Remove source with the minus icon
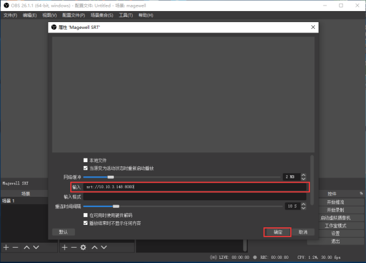The width and height of the screenshot is (366, 263). click(74, 248)
